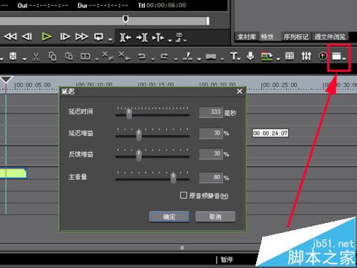
Task: Switch to the 源文件浏览 tab
Action: 330,37
